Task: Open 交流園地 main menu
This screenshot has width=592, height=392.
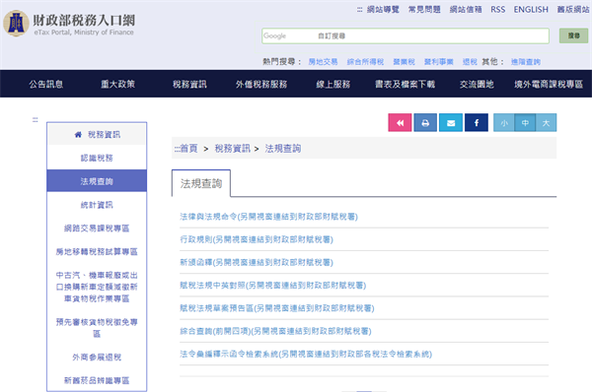Action: click(477, 84)
